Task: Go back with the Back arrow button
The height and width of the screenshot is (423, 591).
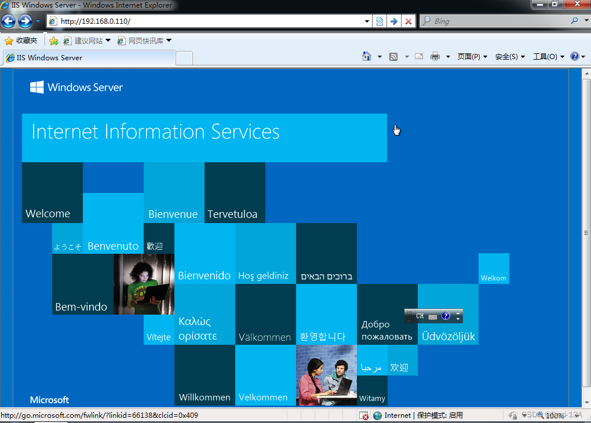Action: pos(8,21)
